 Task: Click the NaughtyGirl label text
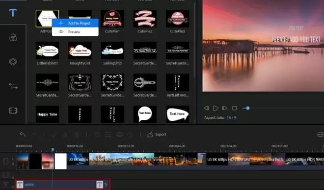80,63
